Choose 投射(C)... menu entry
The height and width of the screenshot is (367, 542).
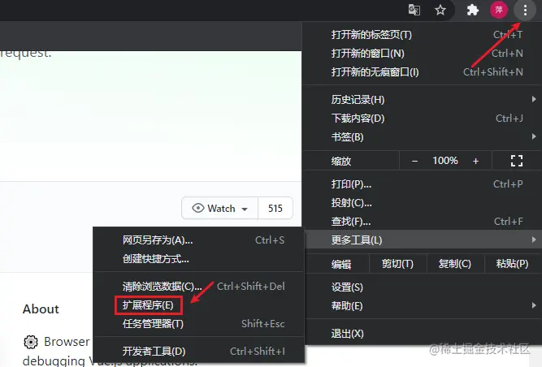tap(423, 203)
